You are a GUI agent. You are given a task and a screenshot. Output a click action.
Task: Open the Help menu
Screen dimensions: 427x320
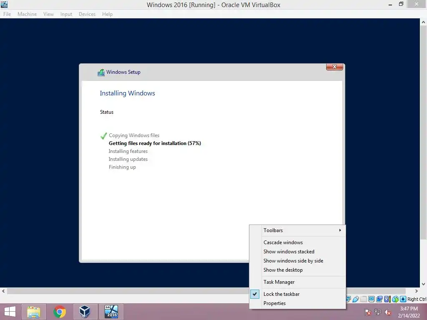coord(107,14)
